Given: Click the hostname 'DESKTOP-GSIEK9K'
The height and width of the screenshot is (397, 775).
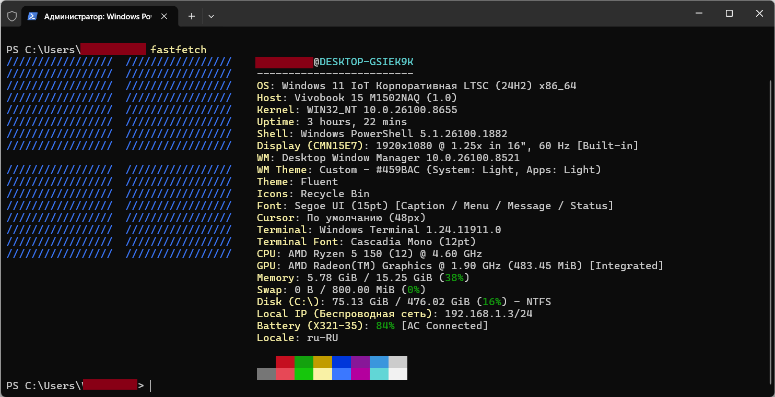Looking at the screenshot, I should coord(367,62).
